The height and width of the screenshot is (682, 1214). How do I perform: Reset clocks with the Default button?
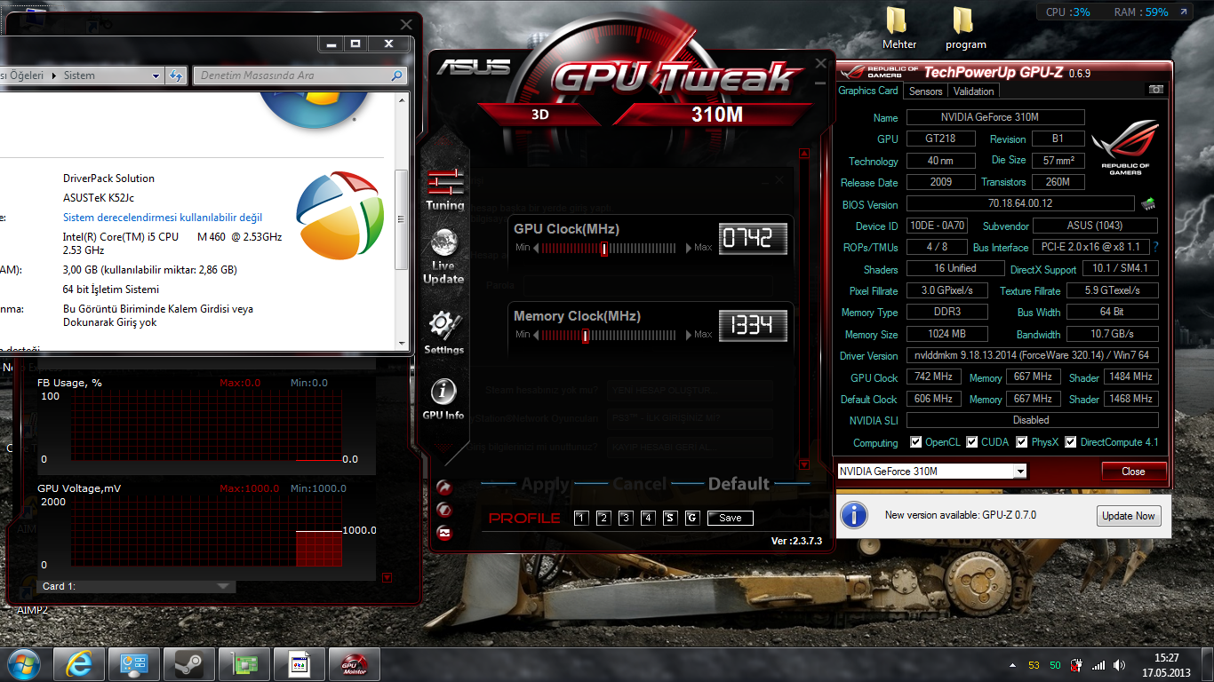coord(739,484)
